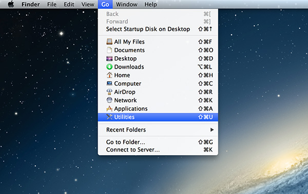
Task: Click the Computer label
Action: click(x=128, y=83)
